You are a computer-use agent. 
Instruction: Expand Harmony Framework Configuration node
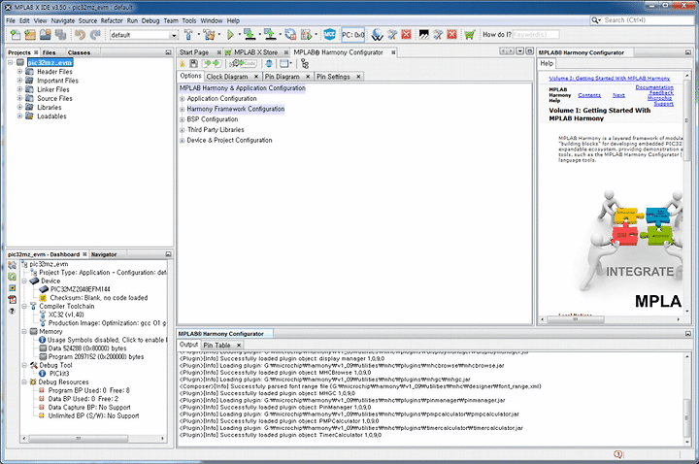click(182, 109)
